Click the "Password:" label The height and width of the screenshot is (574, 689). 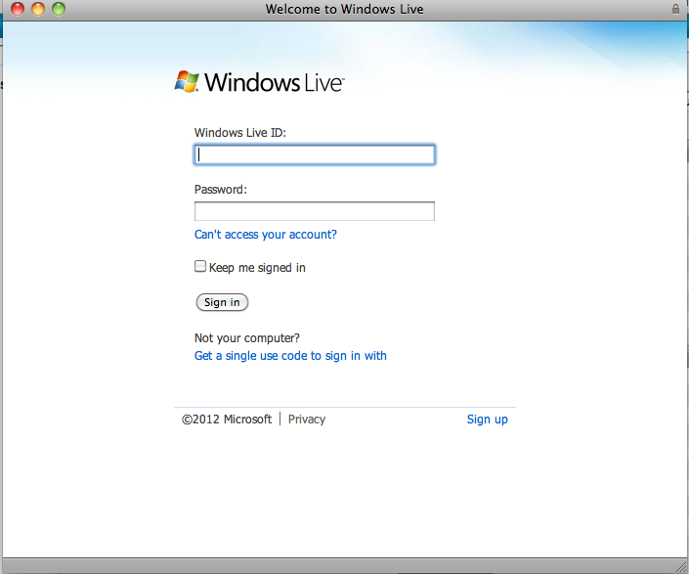tap(221, 190)
